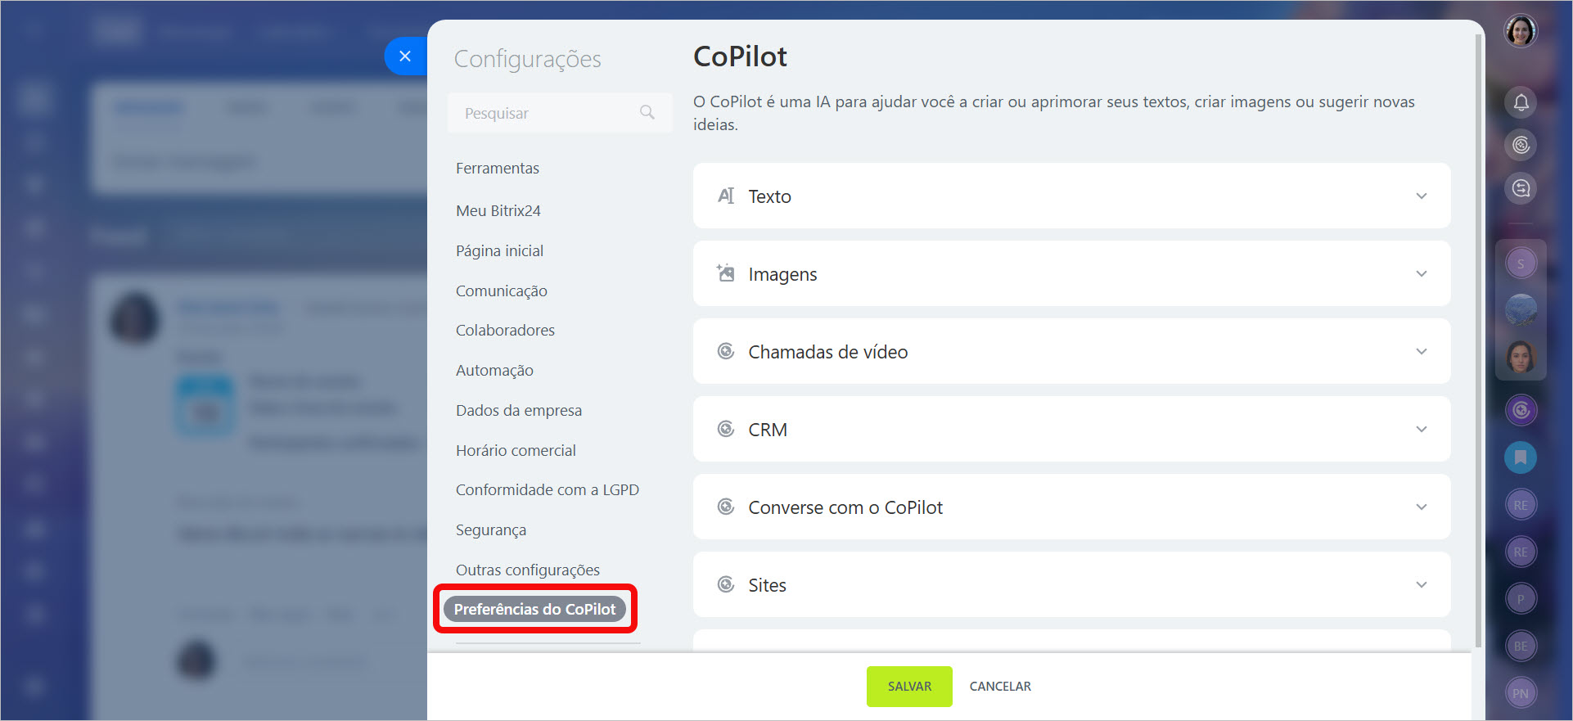Image resolution: width=1573 pixels, height=721 pixels.
Task: Open the purple CoPilot chat icon
Action: click(x=1521, y=410)
